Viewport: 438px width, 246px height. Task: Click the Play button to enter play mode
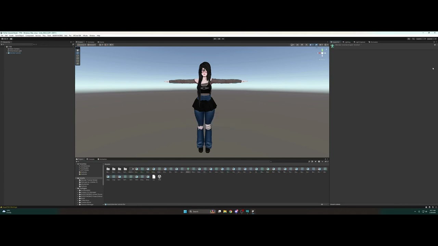click(x=215, y=39)
